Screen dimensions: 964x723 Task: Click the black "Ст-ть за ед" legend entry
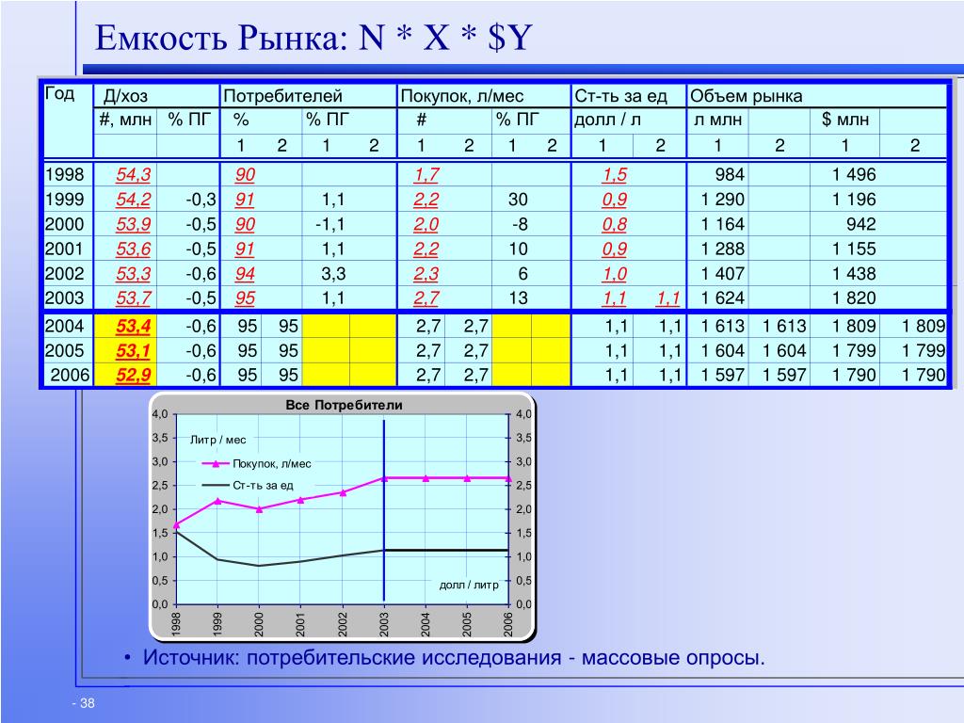249,485
